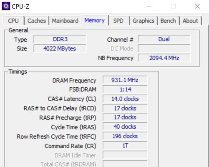The height and width of the screenshot is (167, 209).
Task: Select the NB Frequency 2094.4 MHz value
Action: tap(164, 58)
